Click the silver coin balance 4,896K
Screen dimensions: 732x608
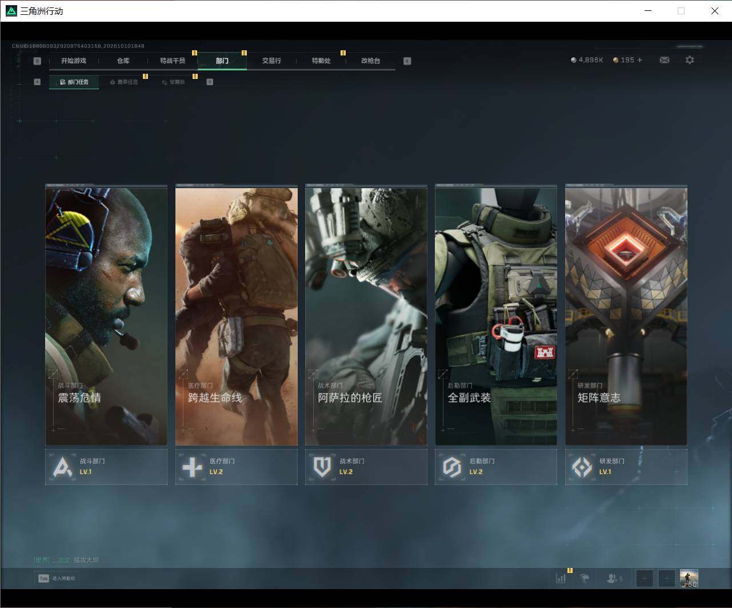(x=587, y=60)
